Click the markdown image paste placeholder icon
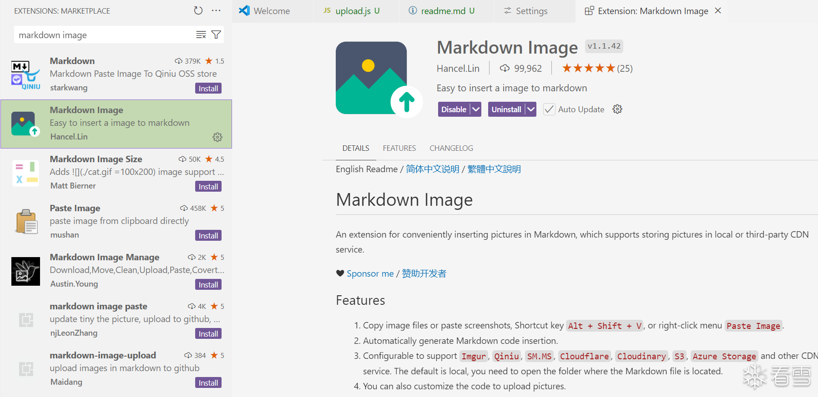The height and width of the screenshot is (397, 818). point(25,320)
